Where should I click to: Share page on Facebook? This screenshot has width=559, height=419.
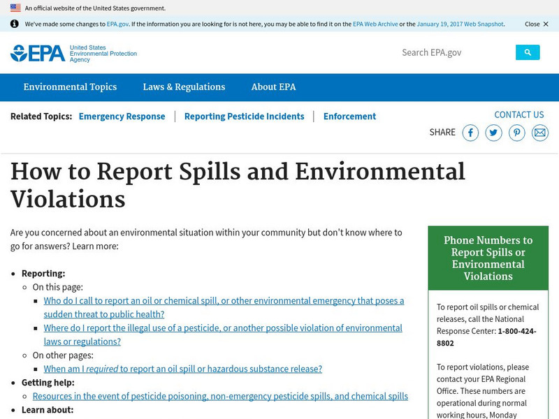click(470, 133)
